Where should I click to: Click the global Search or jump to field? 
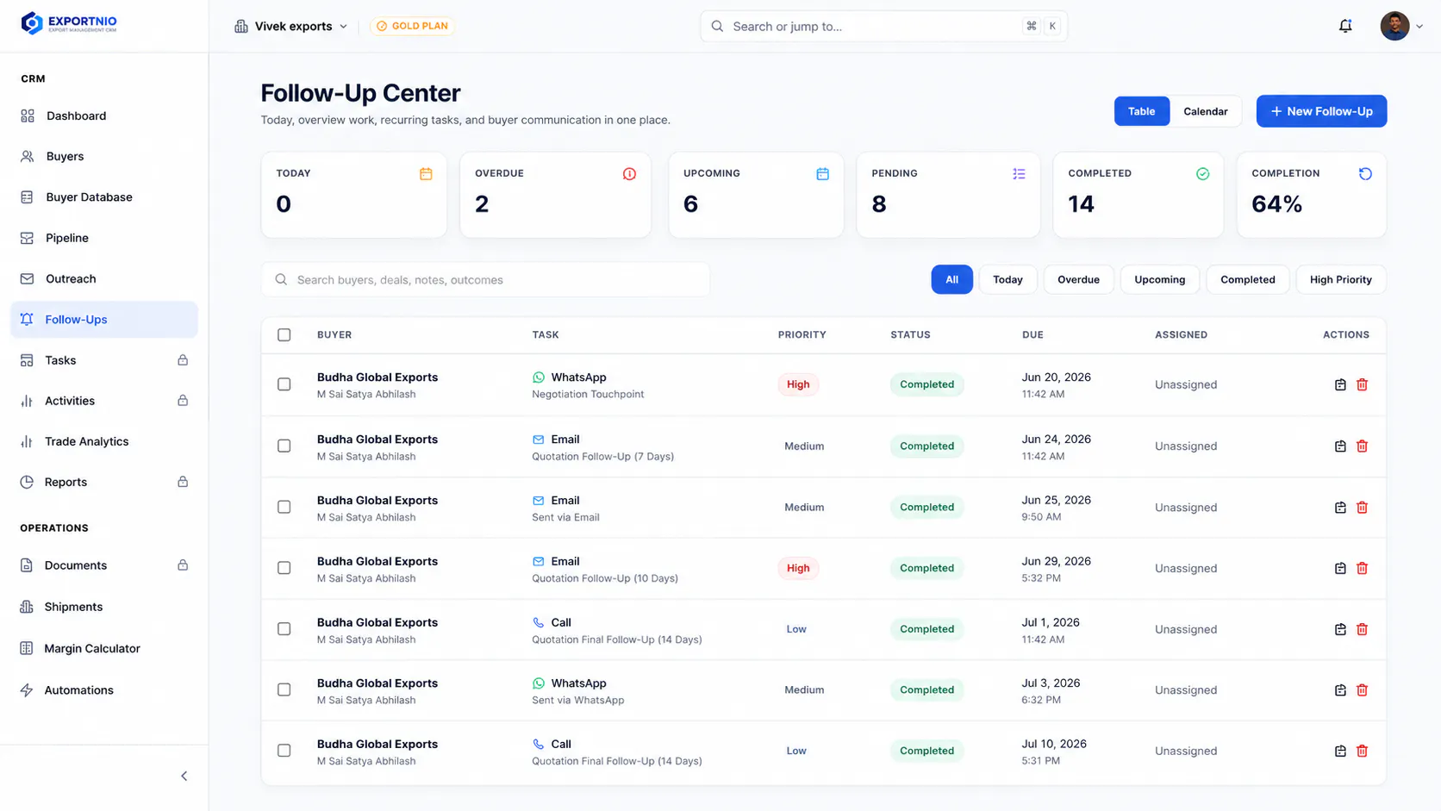pos(883,26)
